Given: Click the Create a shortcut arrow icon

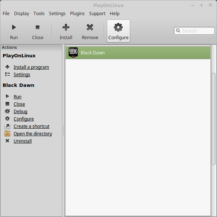Looking at the screenshot, I should (7, 126).
